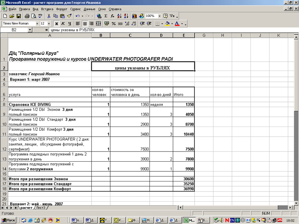Open a file with the folder icon
This screenshot has width=299, height=224.
[12, 16]
